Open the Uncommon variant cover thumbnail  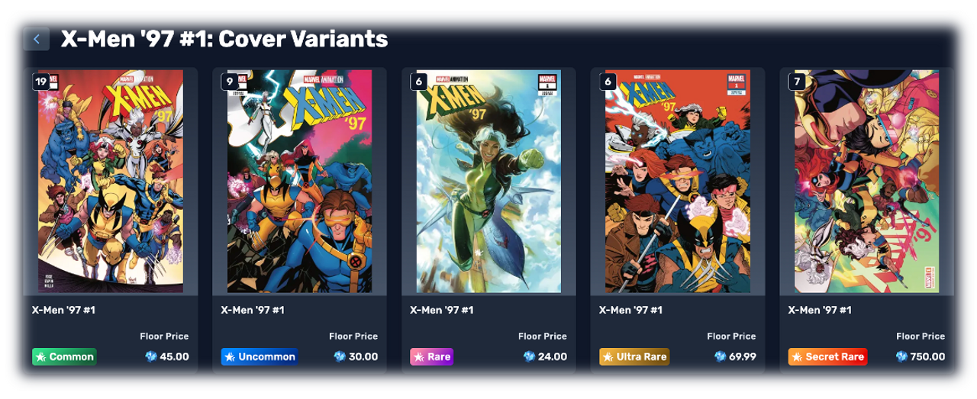click(299, 182)
